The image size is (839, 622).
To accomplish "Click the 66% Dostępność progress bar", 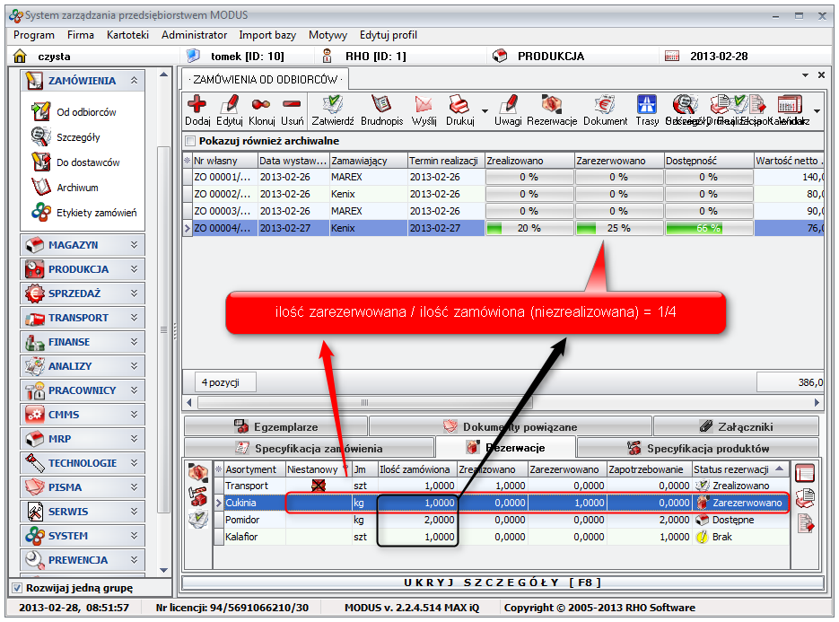I will point(708,228).
